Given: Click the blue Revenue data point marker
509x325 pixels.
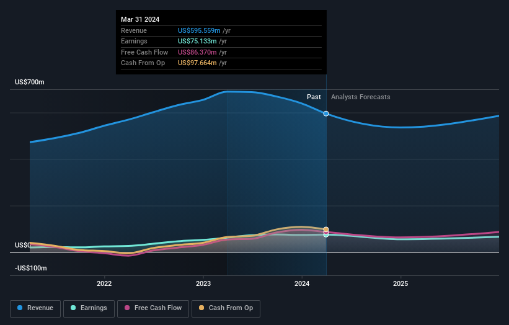Looking at the screenshot, I should pyautogui.click(x=326, y=114).
